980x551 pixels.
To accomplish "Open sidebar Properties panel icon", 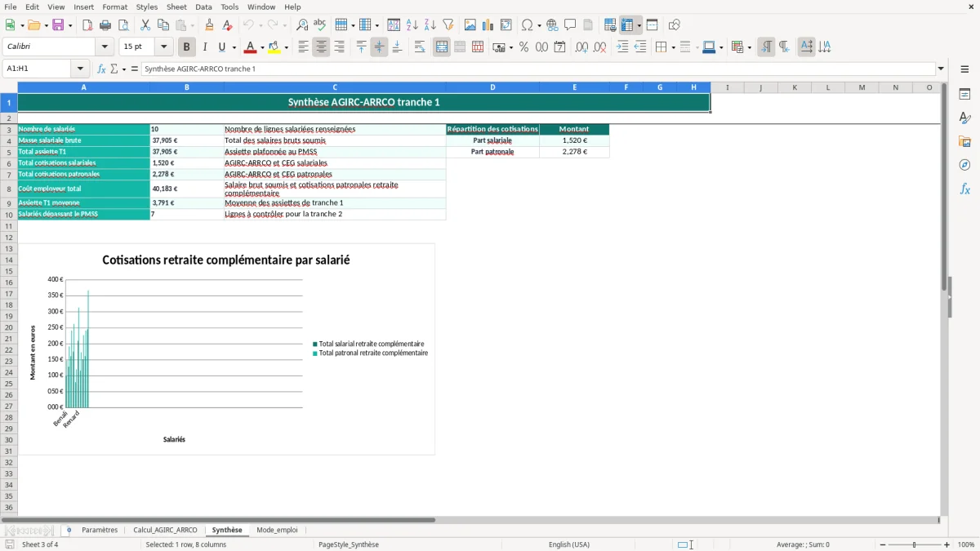I will (x=964, y=95).
